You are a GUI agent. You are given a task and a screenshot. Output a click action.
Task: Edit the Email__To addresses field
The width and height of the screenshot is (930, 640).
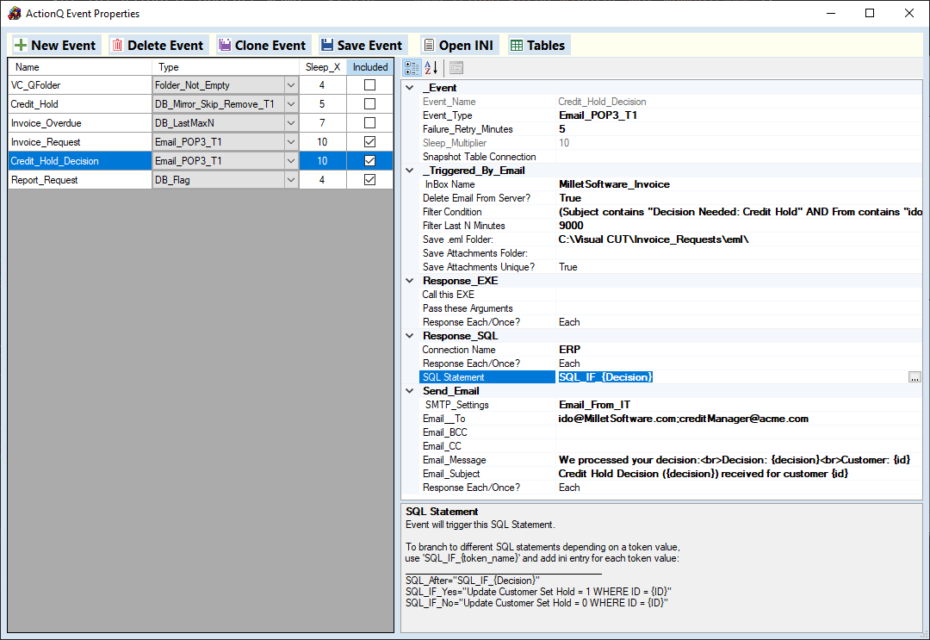pos(739,419)
